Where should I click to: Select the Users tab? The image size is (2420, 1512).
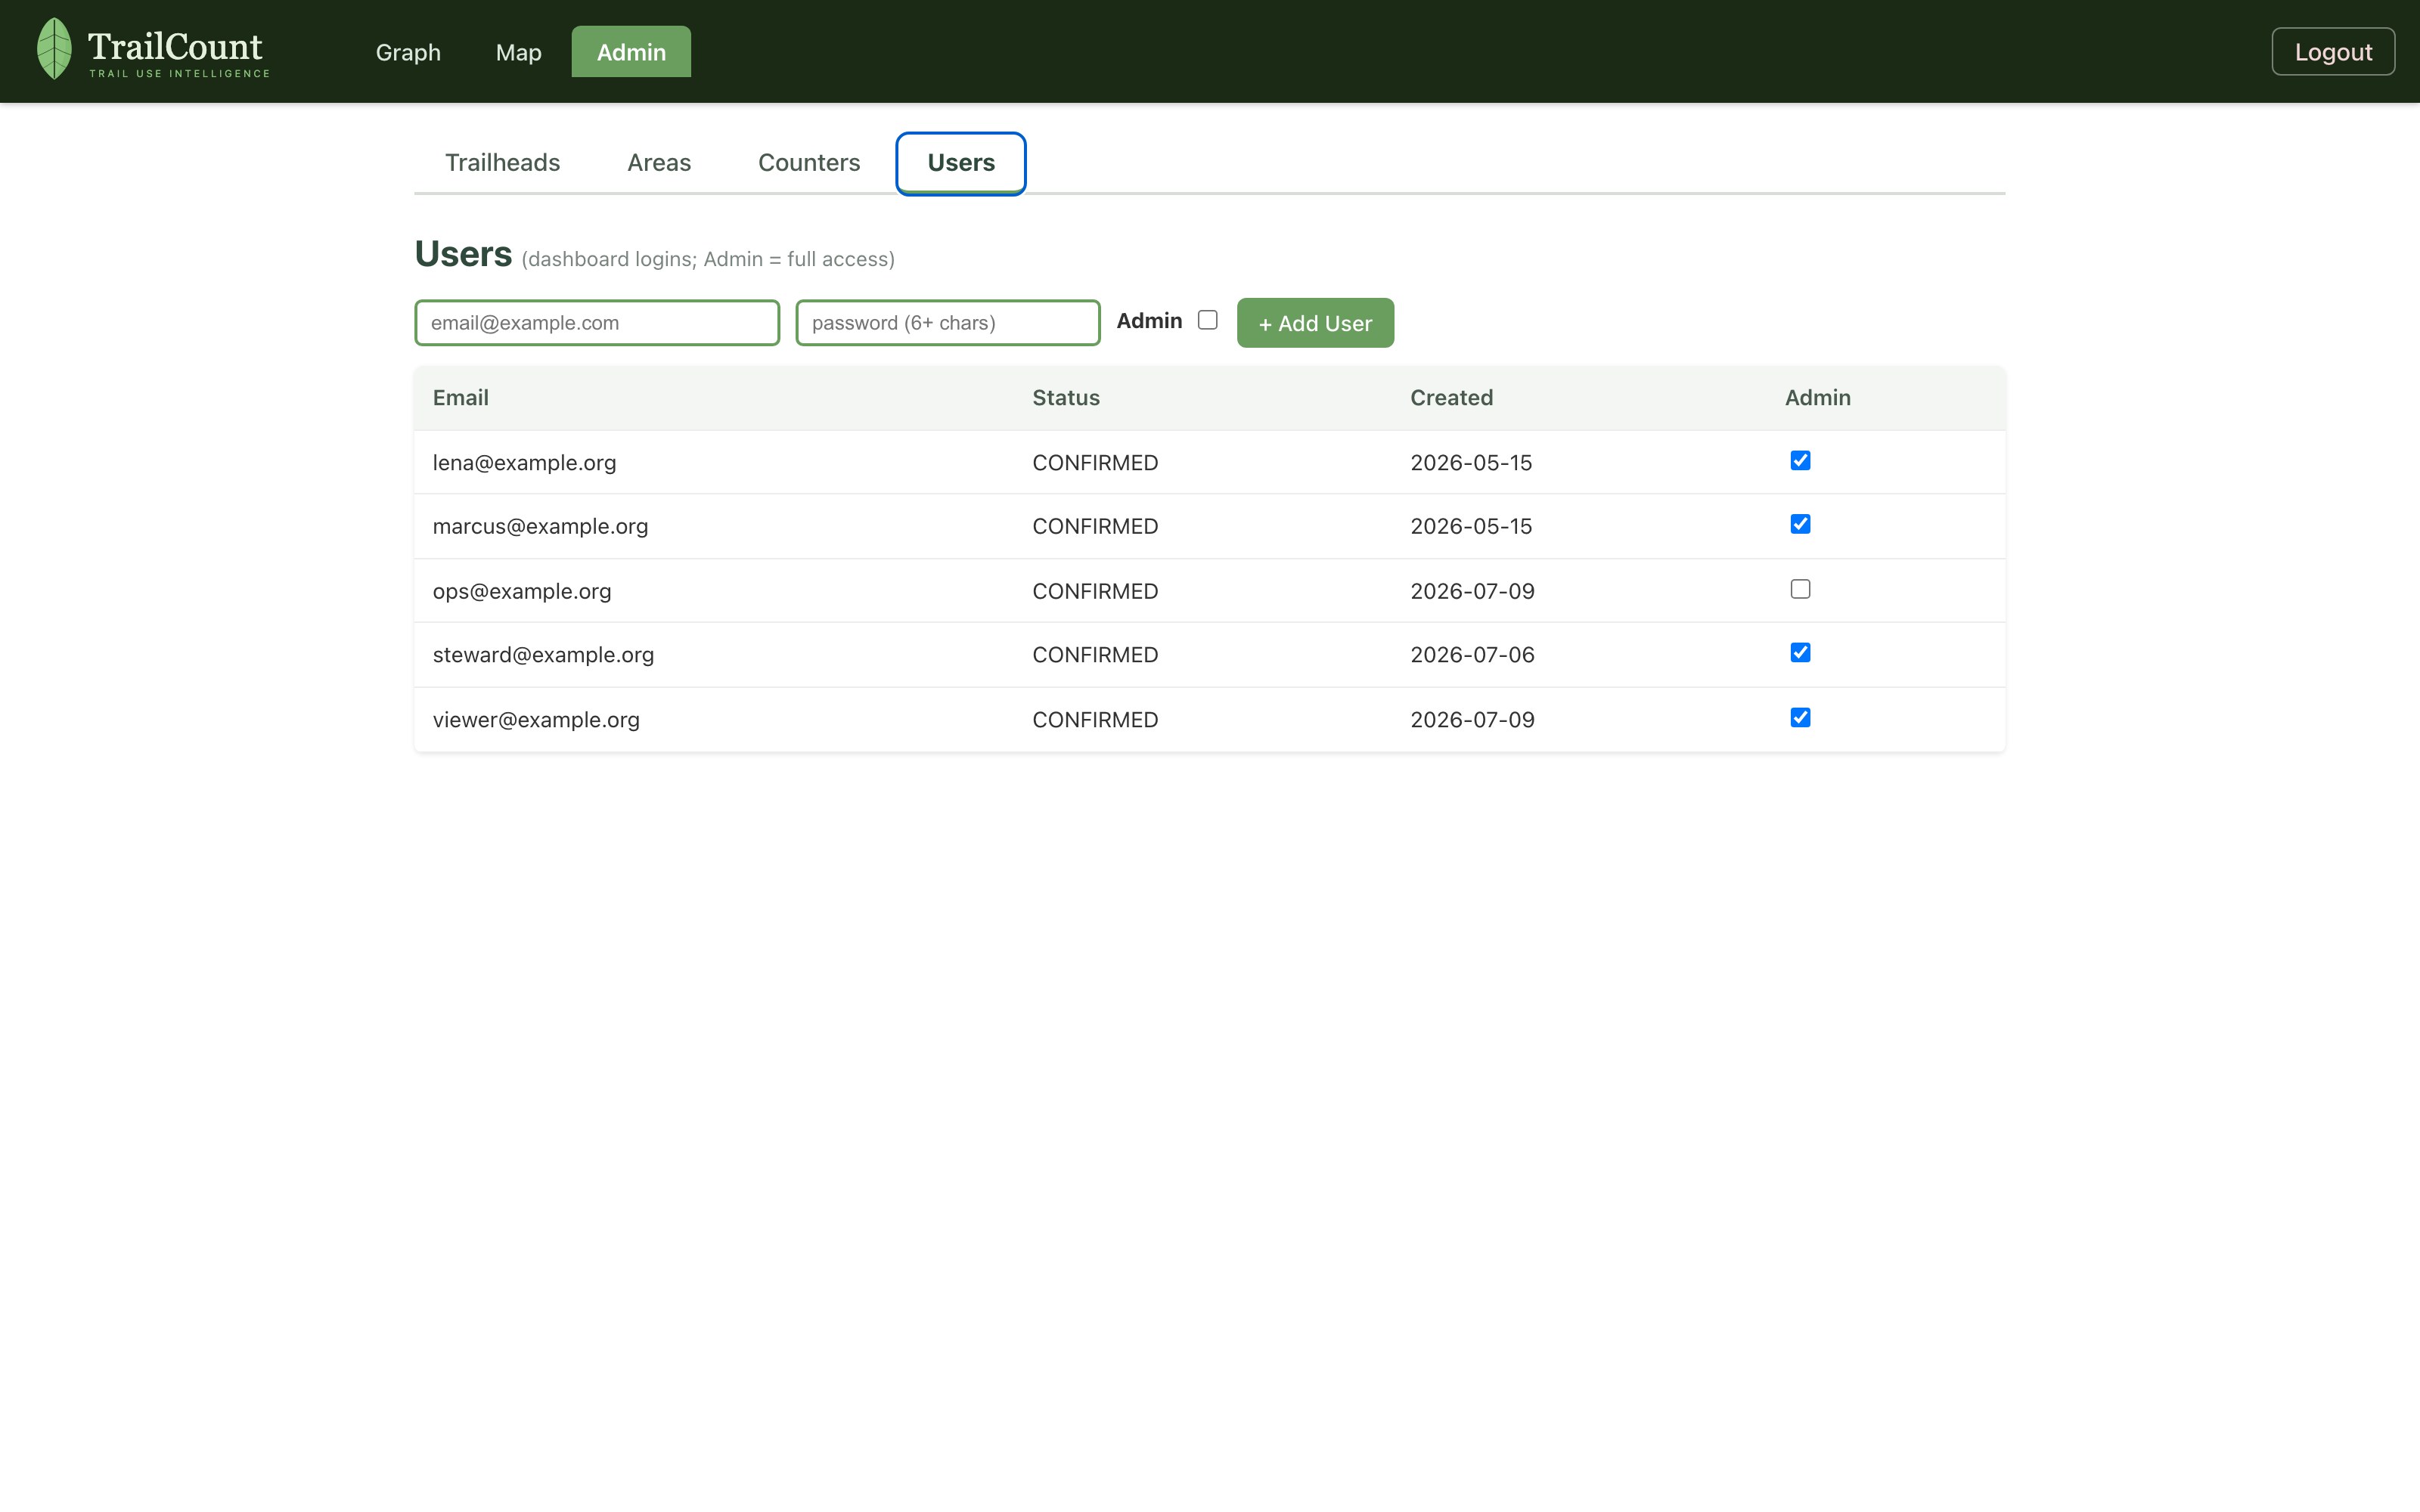[961, 163]
